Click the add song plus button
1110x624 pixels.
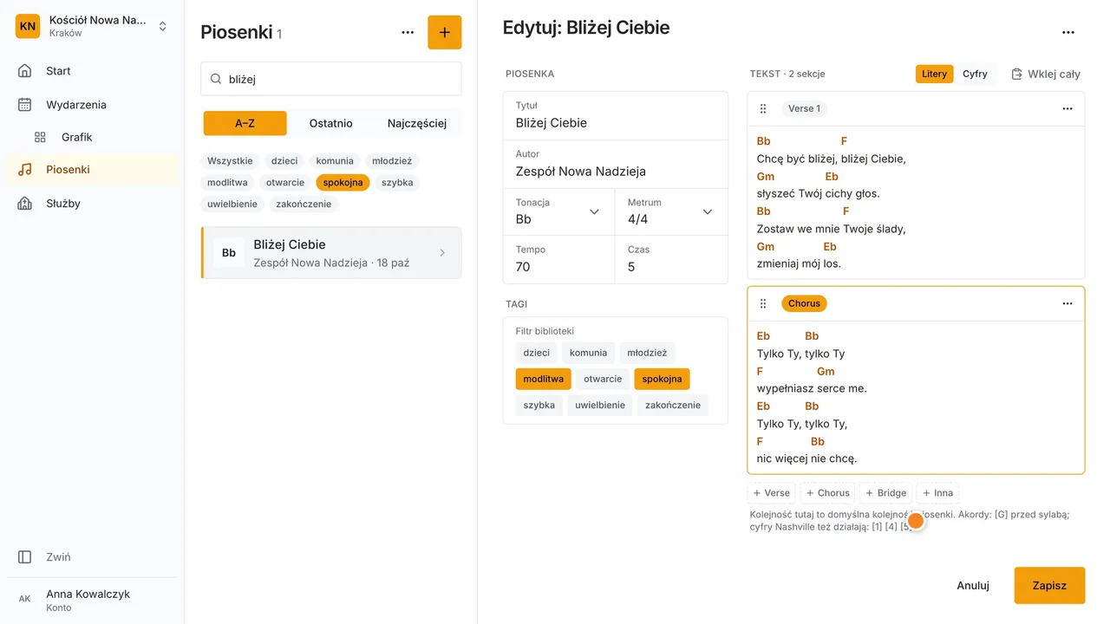[x=445, y=32]
